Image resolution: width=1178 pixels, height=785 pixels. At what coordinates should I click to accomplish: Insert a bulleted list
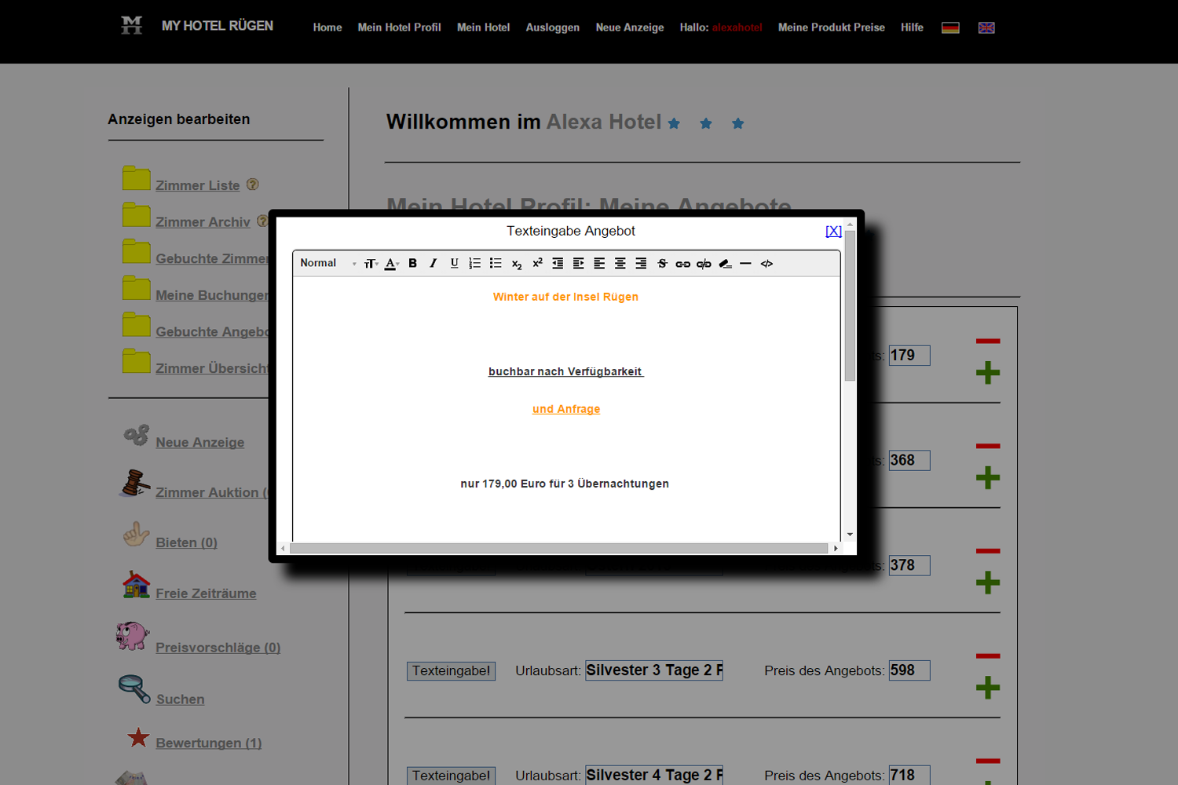coord(496,264)
